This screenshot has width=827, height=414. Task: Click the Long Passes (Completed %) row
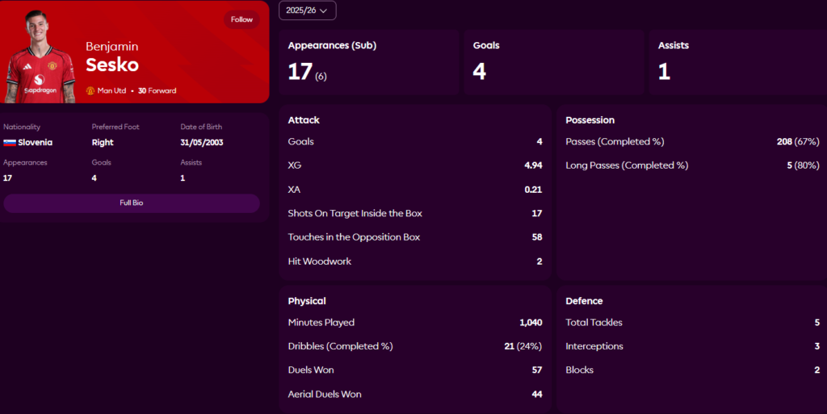692,165
